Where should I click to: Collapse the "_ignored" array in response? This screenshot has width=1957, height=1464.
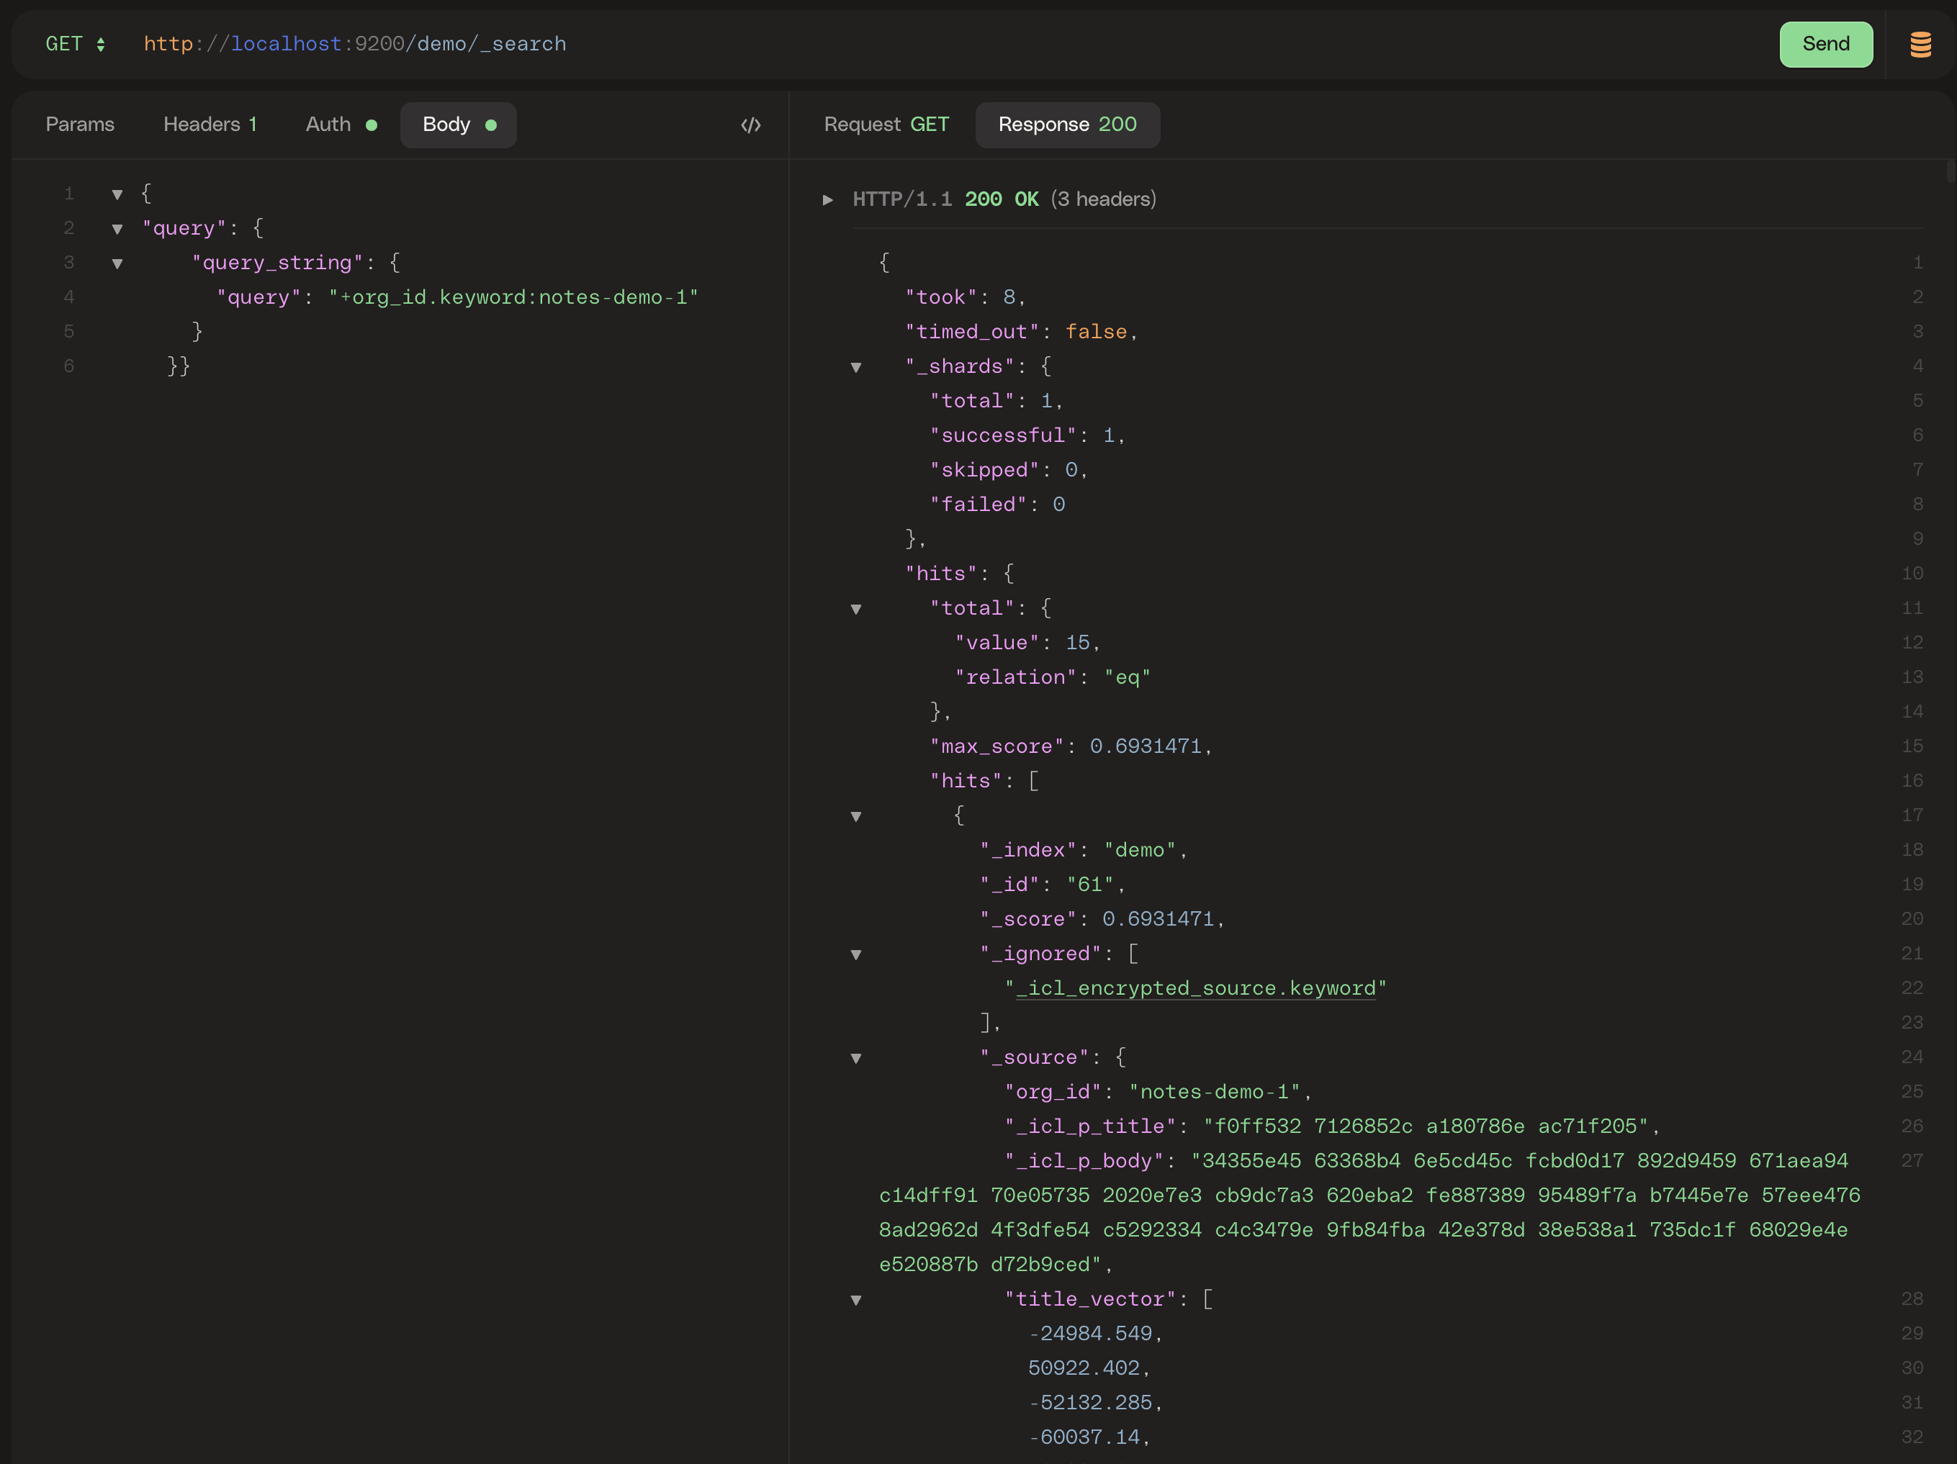[855, 954]
